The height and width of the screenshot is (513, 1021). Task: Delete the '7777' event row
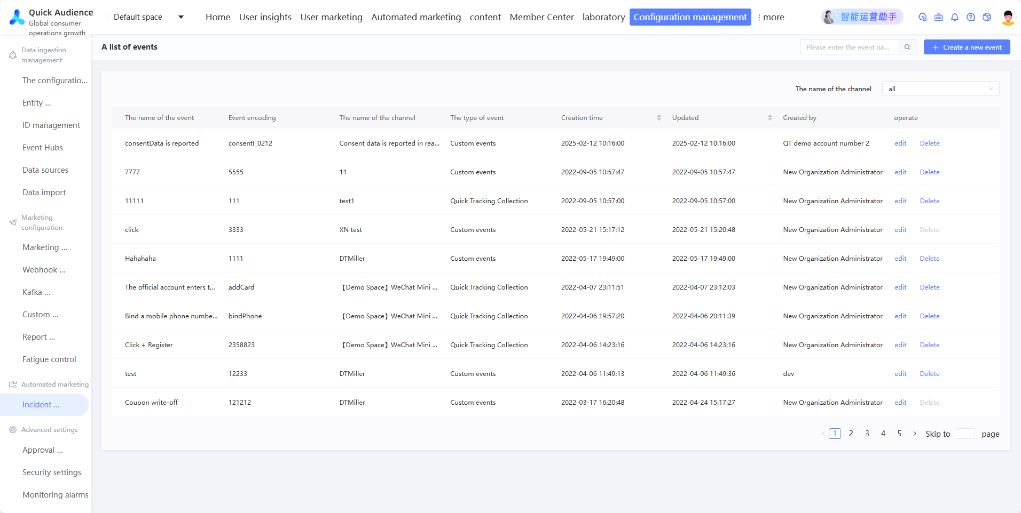[x=930, y=172]
